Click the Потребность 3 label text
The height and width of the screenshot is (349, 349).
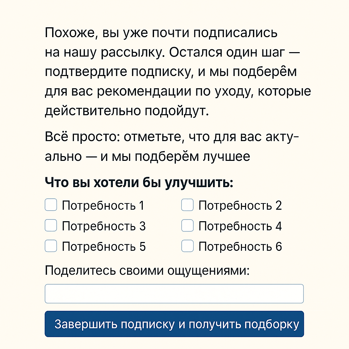pos(104,226)
